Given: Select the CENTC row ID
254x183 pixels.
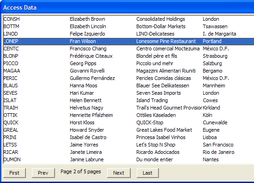Looking at the screenshot, I should 11,49.
